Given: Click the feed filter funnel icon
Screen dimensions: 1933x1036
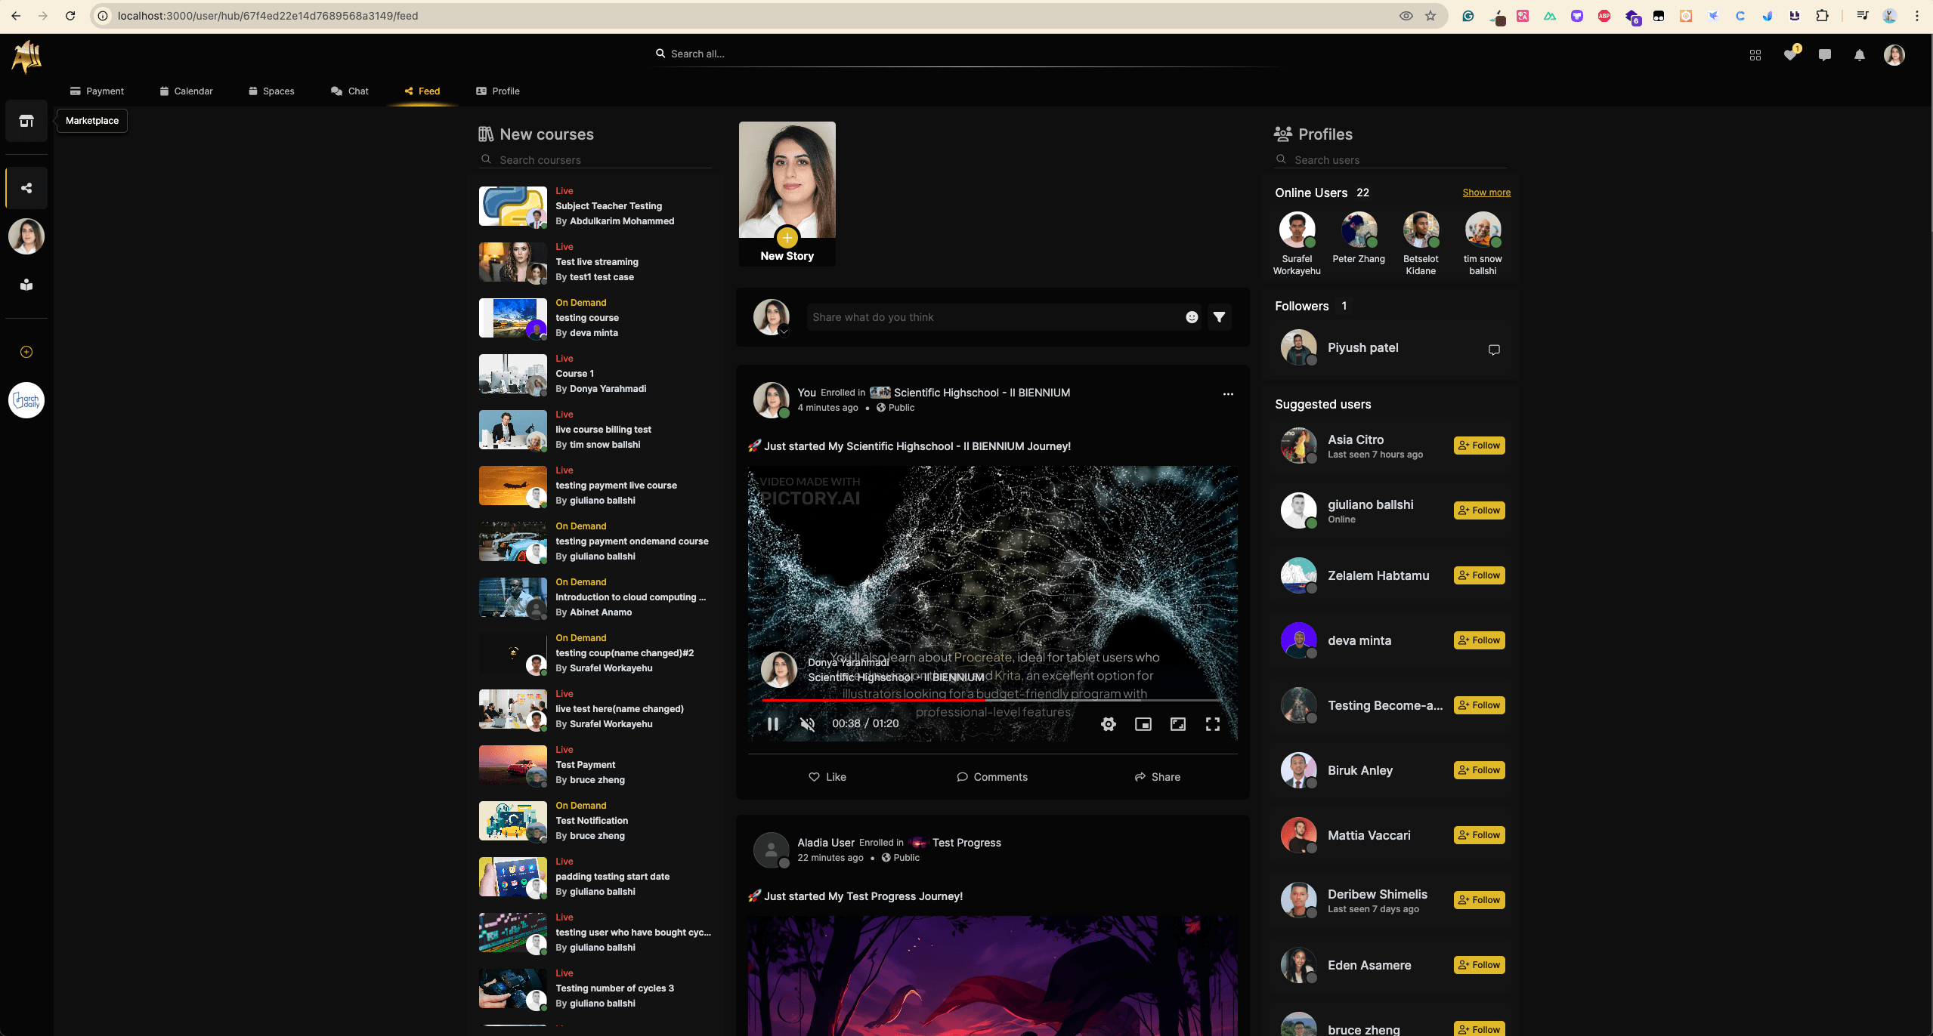Looking at the screenshot, I should (x=1219, y=317).
